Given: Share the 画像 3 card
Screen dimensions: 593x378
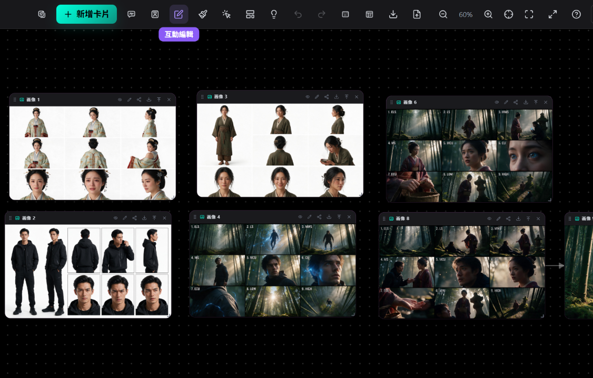Looking at the screenshot, I should click(x=327, y=97).
